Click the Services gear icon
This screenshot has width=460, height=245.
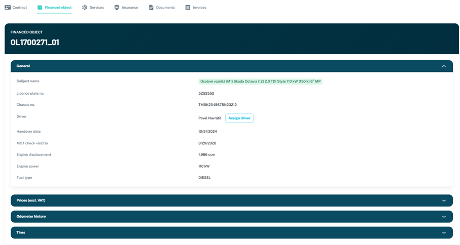point(85,8)
